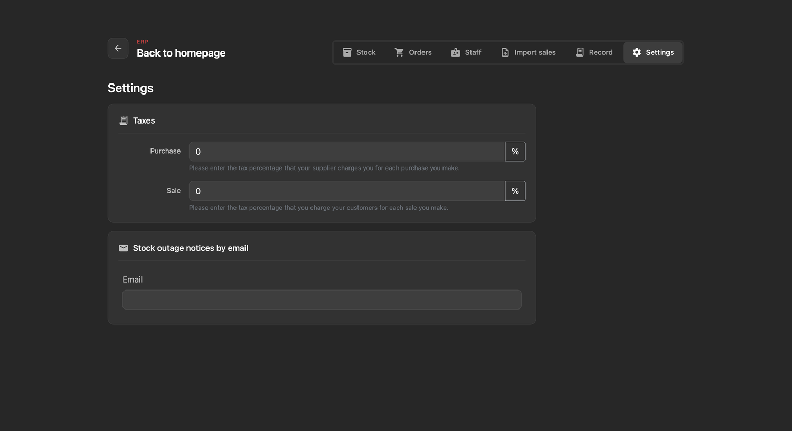Click the Taxes receipt icon
Image resolution: width=792 pixels, height=431 pixels.
(x=124, y=120)
